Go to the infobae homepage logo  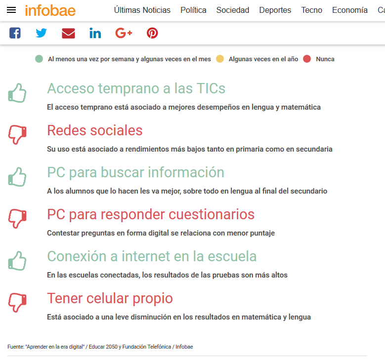point(50,10)
